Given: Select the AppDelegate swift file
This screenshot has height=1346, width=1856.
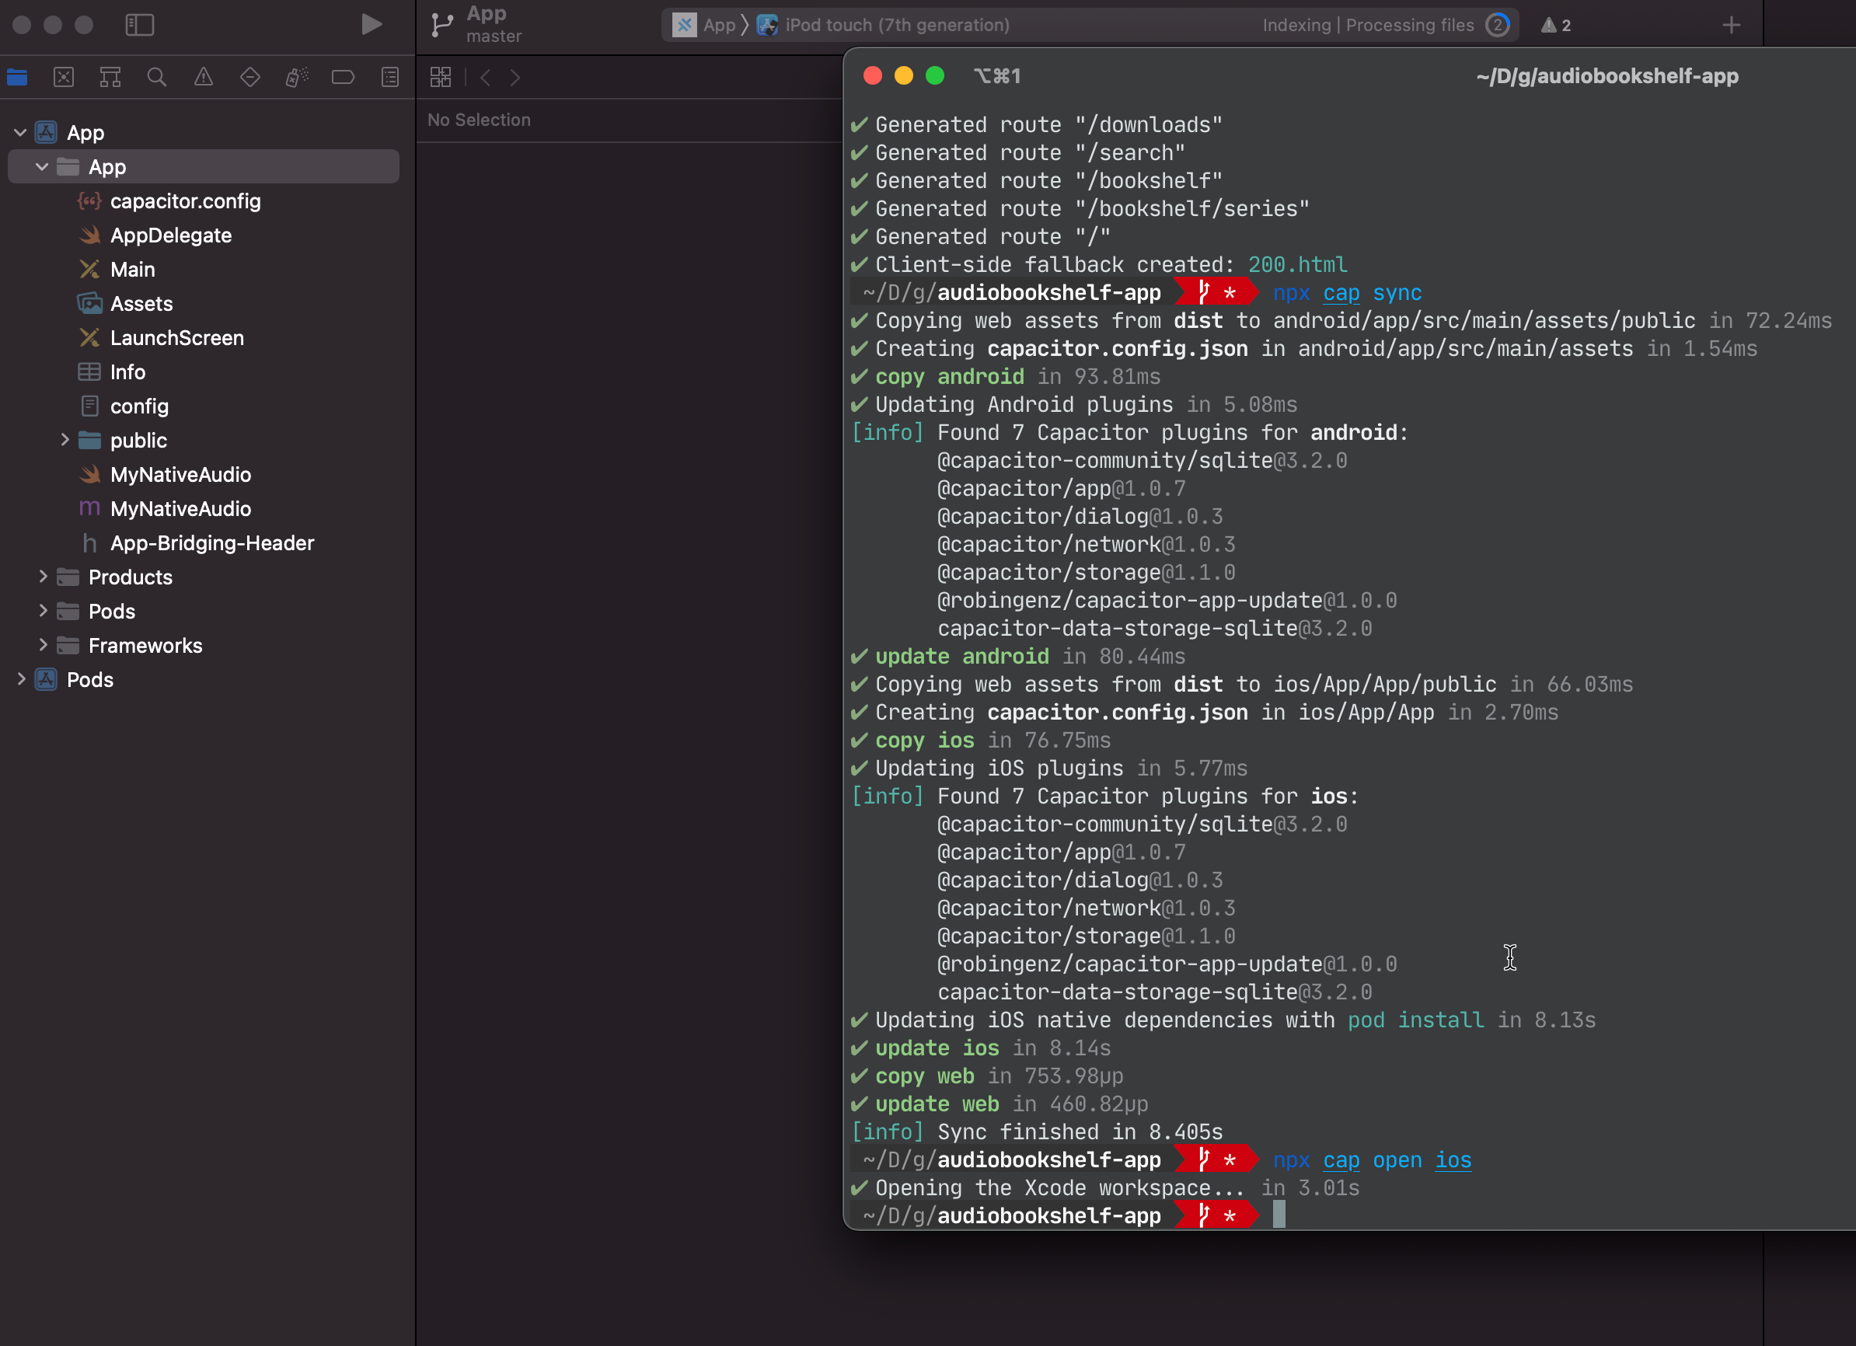Looking at the screenshot, I should click(x=170, y=235).
